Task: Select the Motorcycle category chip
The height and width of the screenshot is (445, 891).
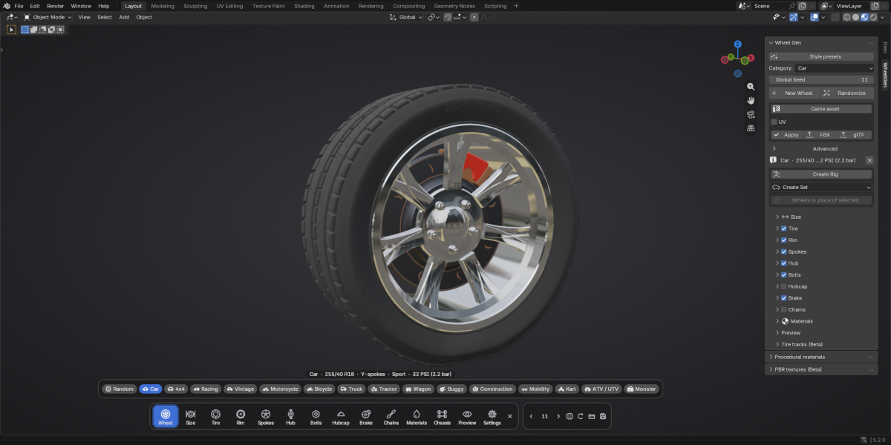Action: click(280, 389)
